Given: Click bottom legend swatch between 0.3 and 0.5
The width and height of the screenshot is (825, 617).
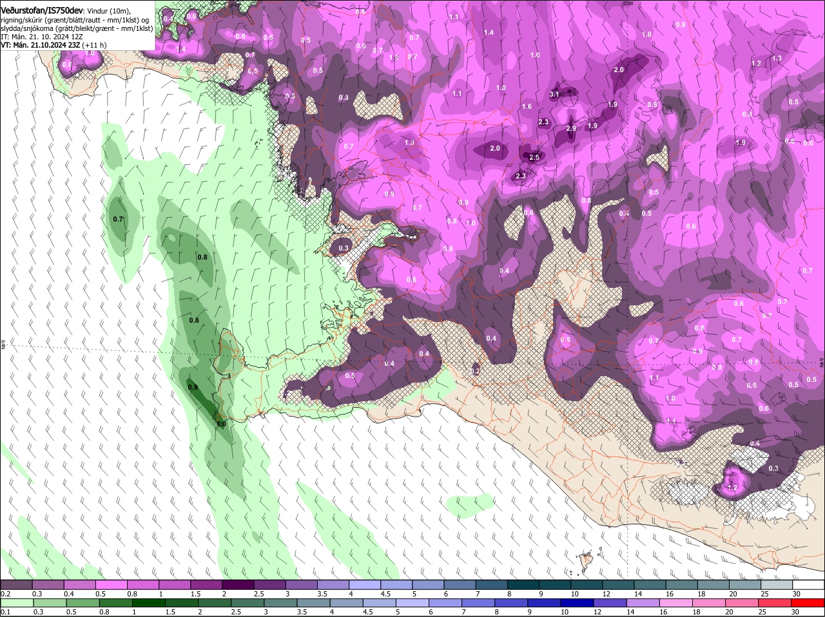Looking at the screenshot, I should pos(48,603).
